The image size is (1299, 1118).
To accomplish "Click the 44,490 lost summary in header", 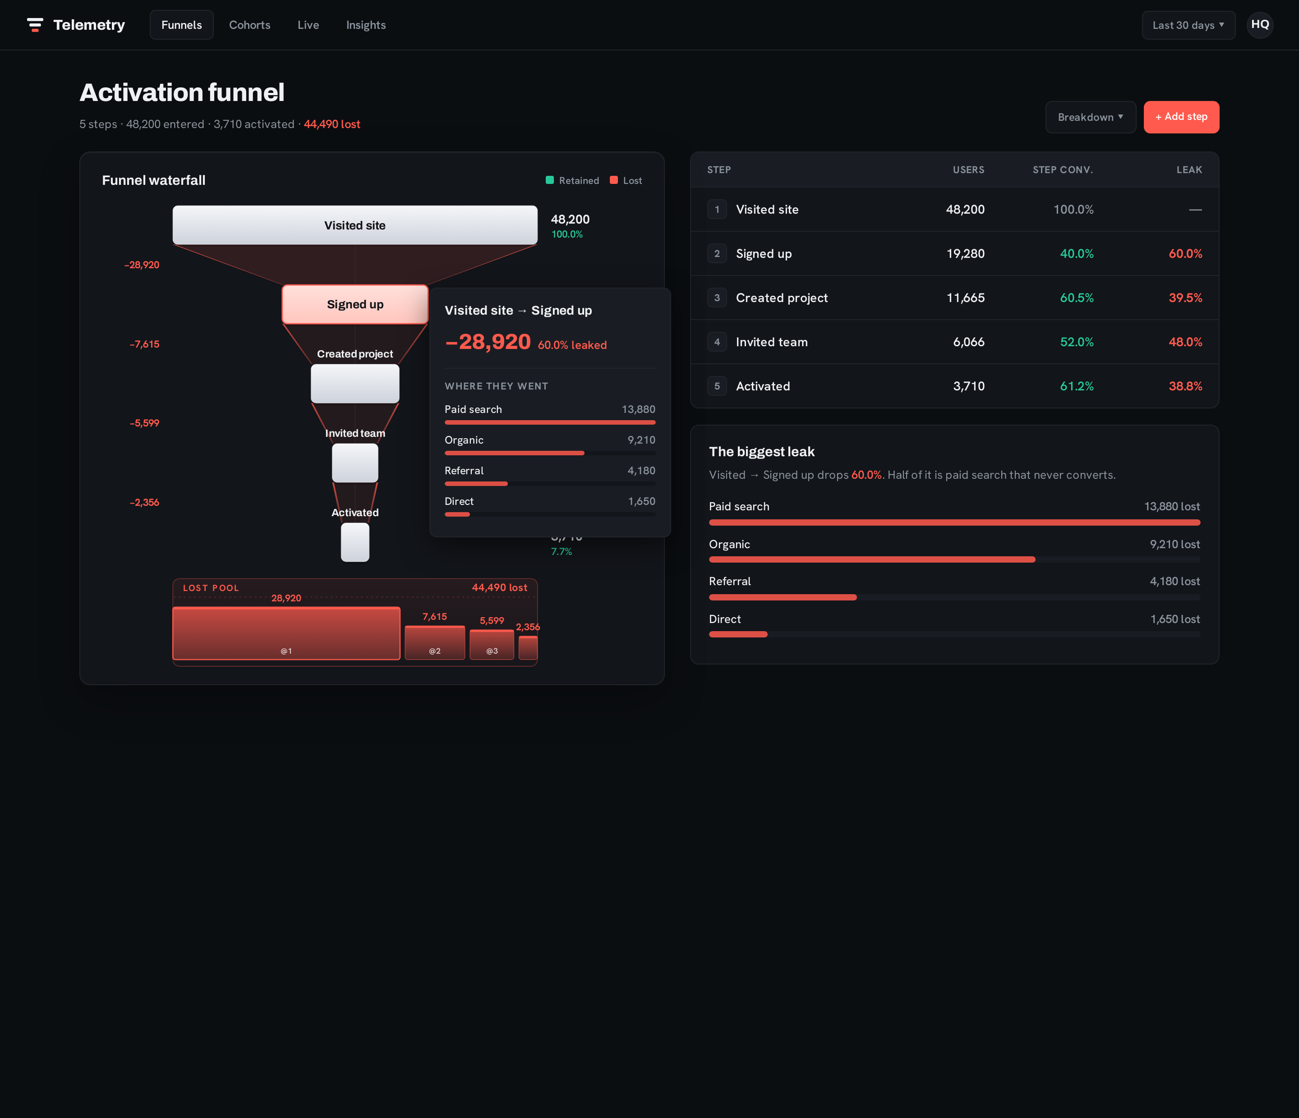I will 332,124.
